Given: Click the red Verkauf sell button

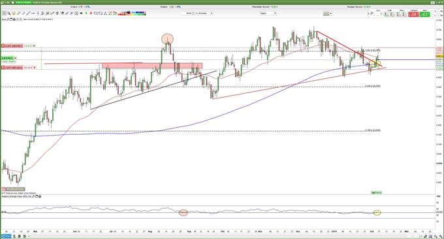Looking at the screenshot, I should coord(413,14).
